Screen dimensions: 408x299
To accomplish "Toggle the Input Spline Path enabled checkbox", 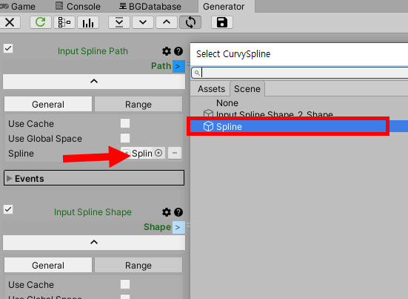I will click(x=8, y=48).
